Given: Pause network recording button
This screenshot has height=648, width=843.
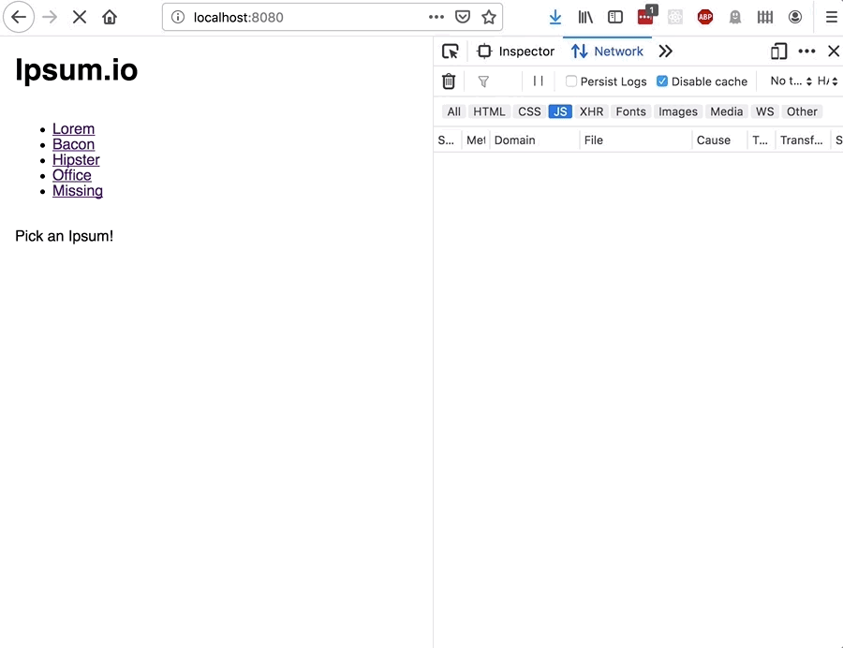Looking at the screenshot, I should click(539, 81).
